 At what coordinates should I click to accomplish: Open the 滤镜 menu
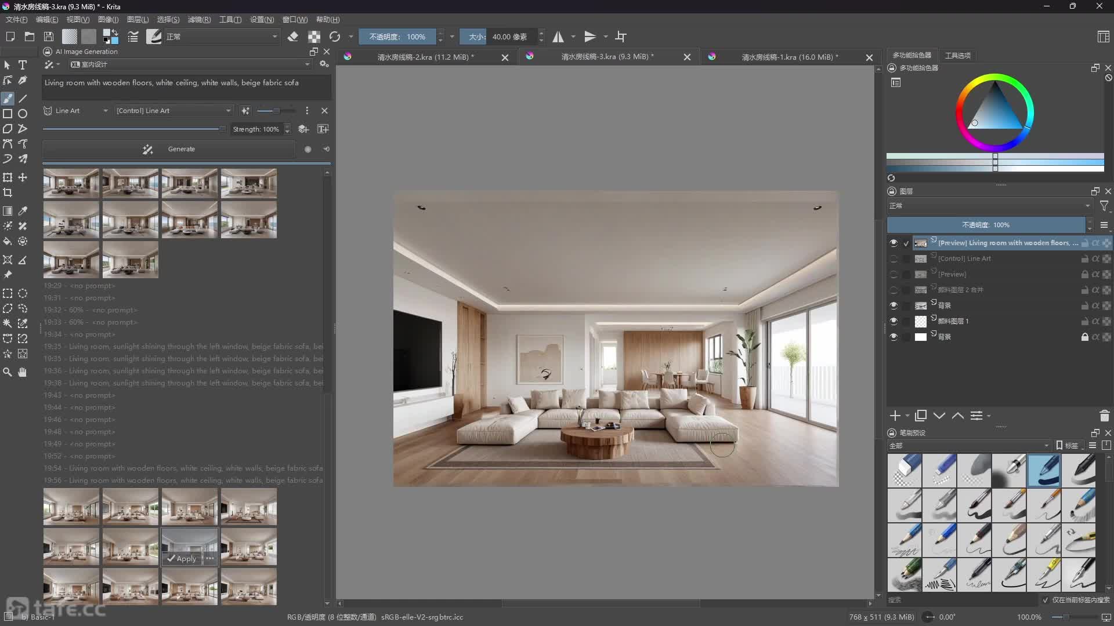[x=199, y=20]
